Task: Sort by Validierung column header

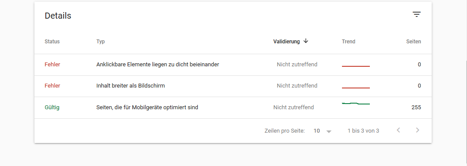Action: (287, 42)
